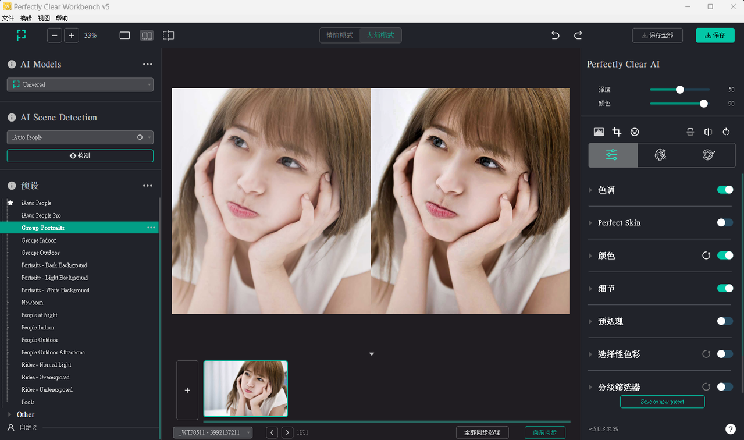Adjust the 强度 slider
744x440 pixels.
(x=679, y=90)
